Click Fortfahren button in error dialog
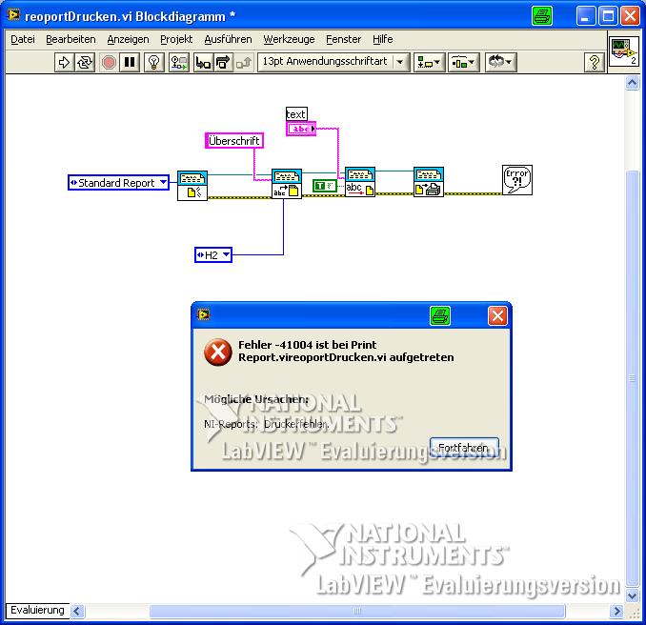The image size is (646, 625). pyautogui.click(x=464, y=448)
